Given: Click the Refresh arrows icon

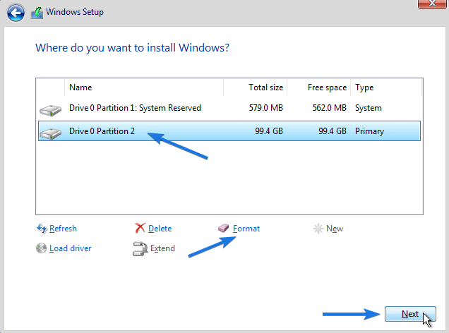Looking at the screenshot, I should pyautogui.click(x=42, y=229).
